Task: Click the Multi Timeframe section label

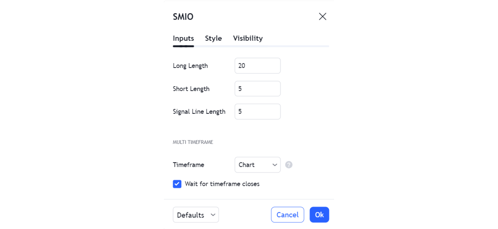Action: pyautogui.click(x=193, y=142)
